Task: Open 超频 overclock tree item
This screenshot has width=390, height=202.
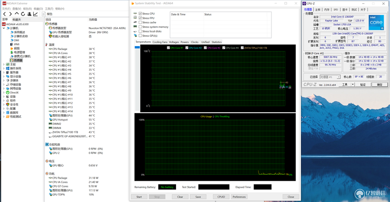Action: tap(15, 49)
